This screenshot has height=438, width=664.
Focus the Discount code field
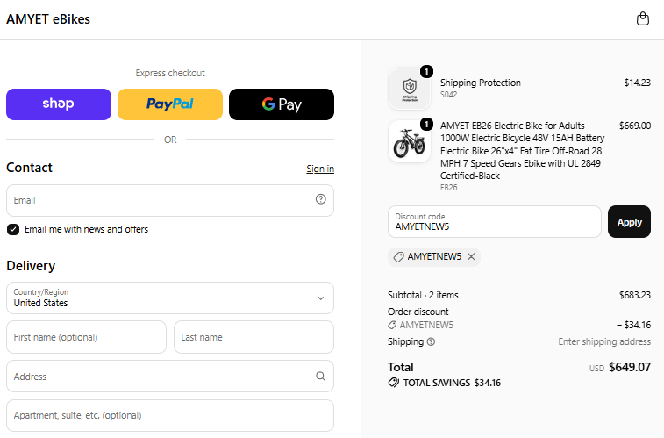tap(494, 222)
